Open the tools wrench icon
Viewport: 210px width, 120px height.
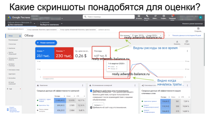[147, 16]
